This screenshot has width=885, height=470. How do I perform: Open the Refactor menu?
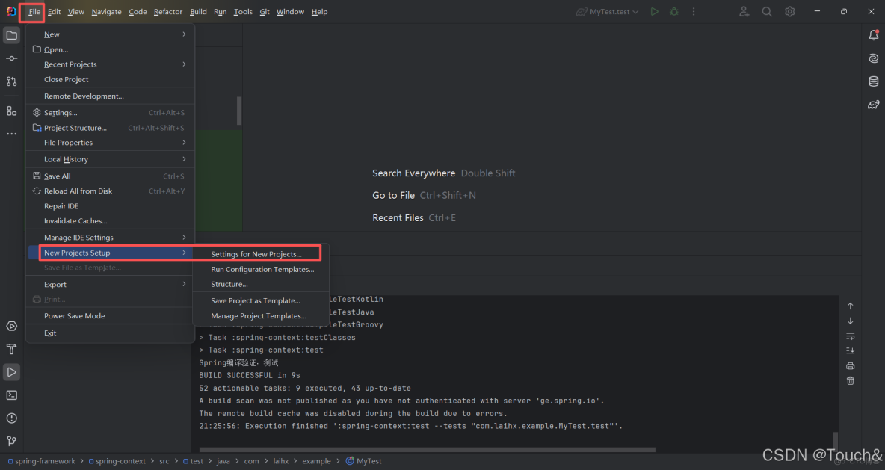(167, 11)
